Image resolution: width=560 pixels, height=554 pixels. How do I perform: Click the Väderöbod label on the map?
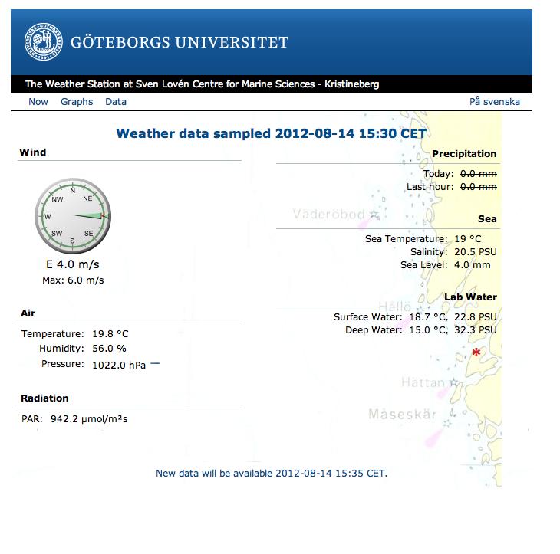[328, 214]
